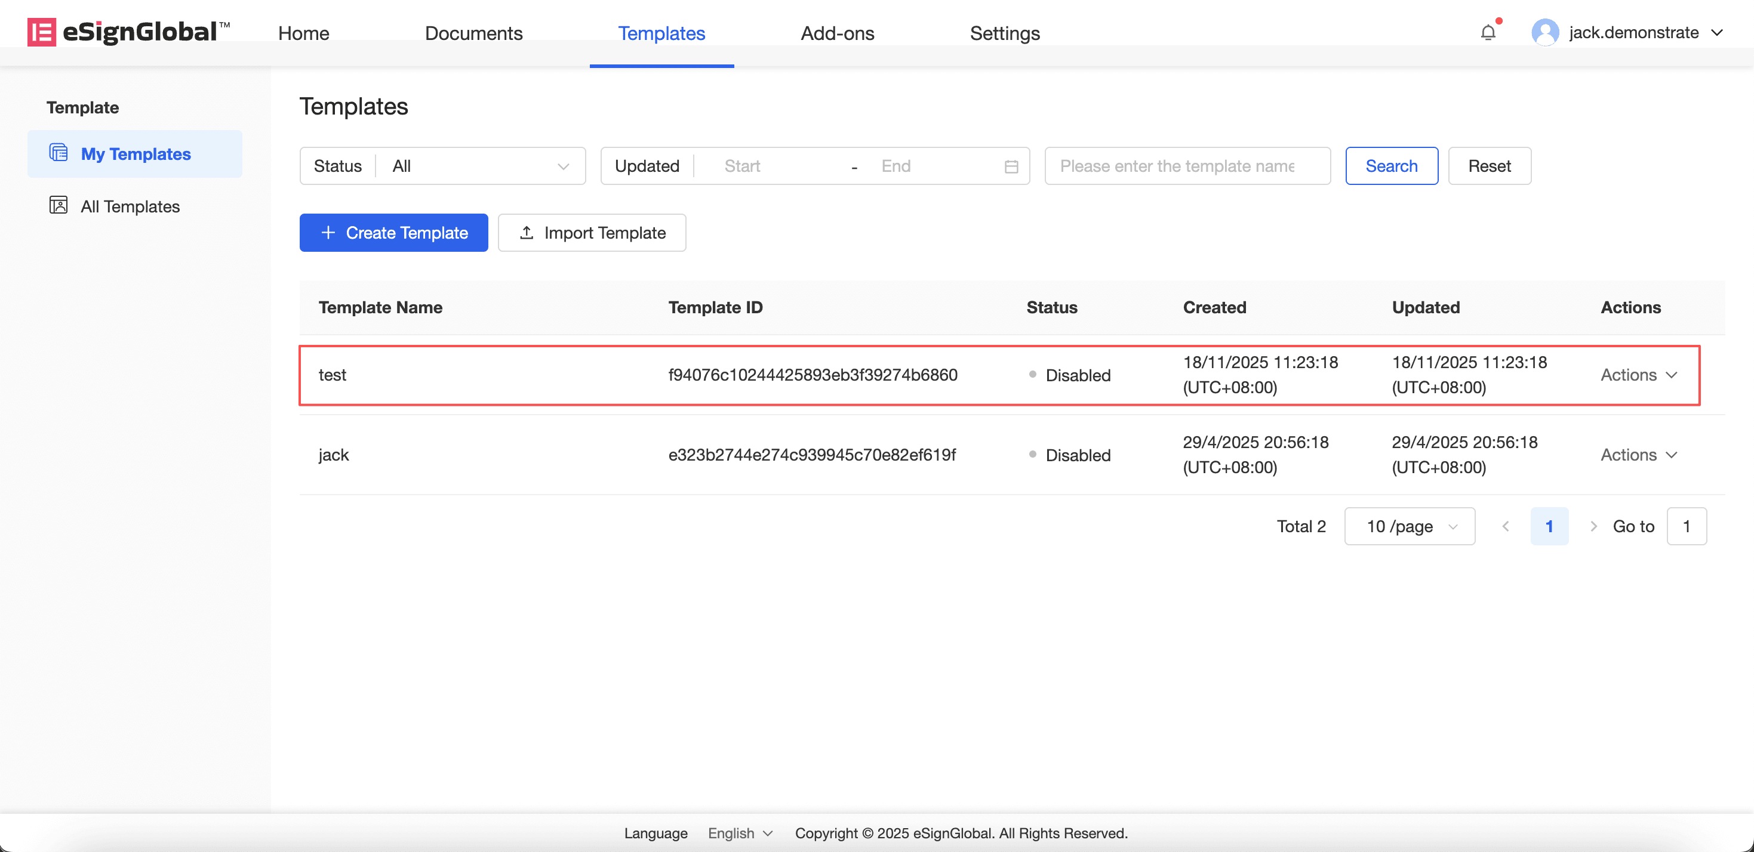
Task: Open the 10 /page size dropdown
Action: pyautogui.click(x=1409, y=526)
